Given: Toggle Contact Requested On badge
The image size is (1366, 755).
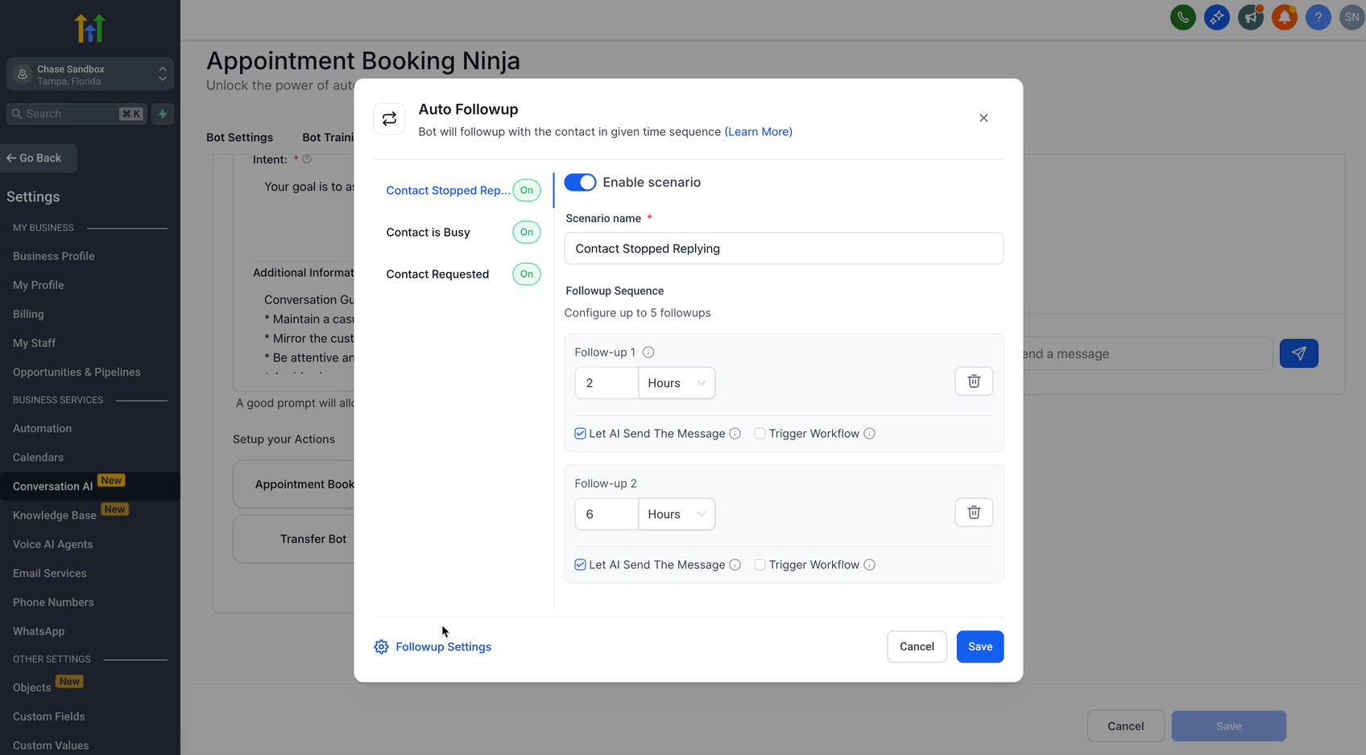Looking at the screenshot, I should point(527,274).
